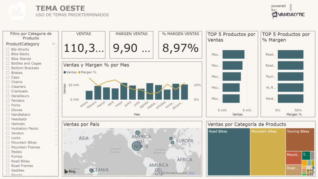Click the Ventas por País chart title
This screenshot has height=179, width=318.
point(81,124)
